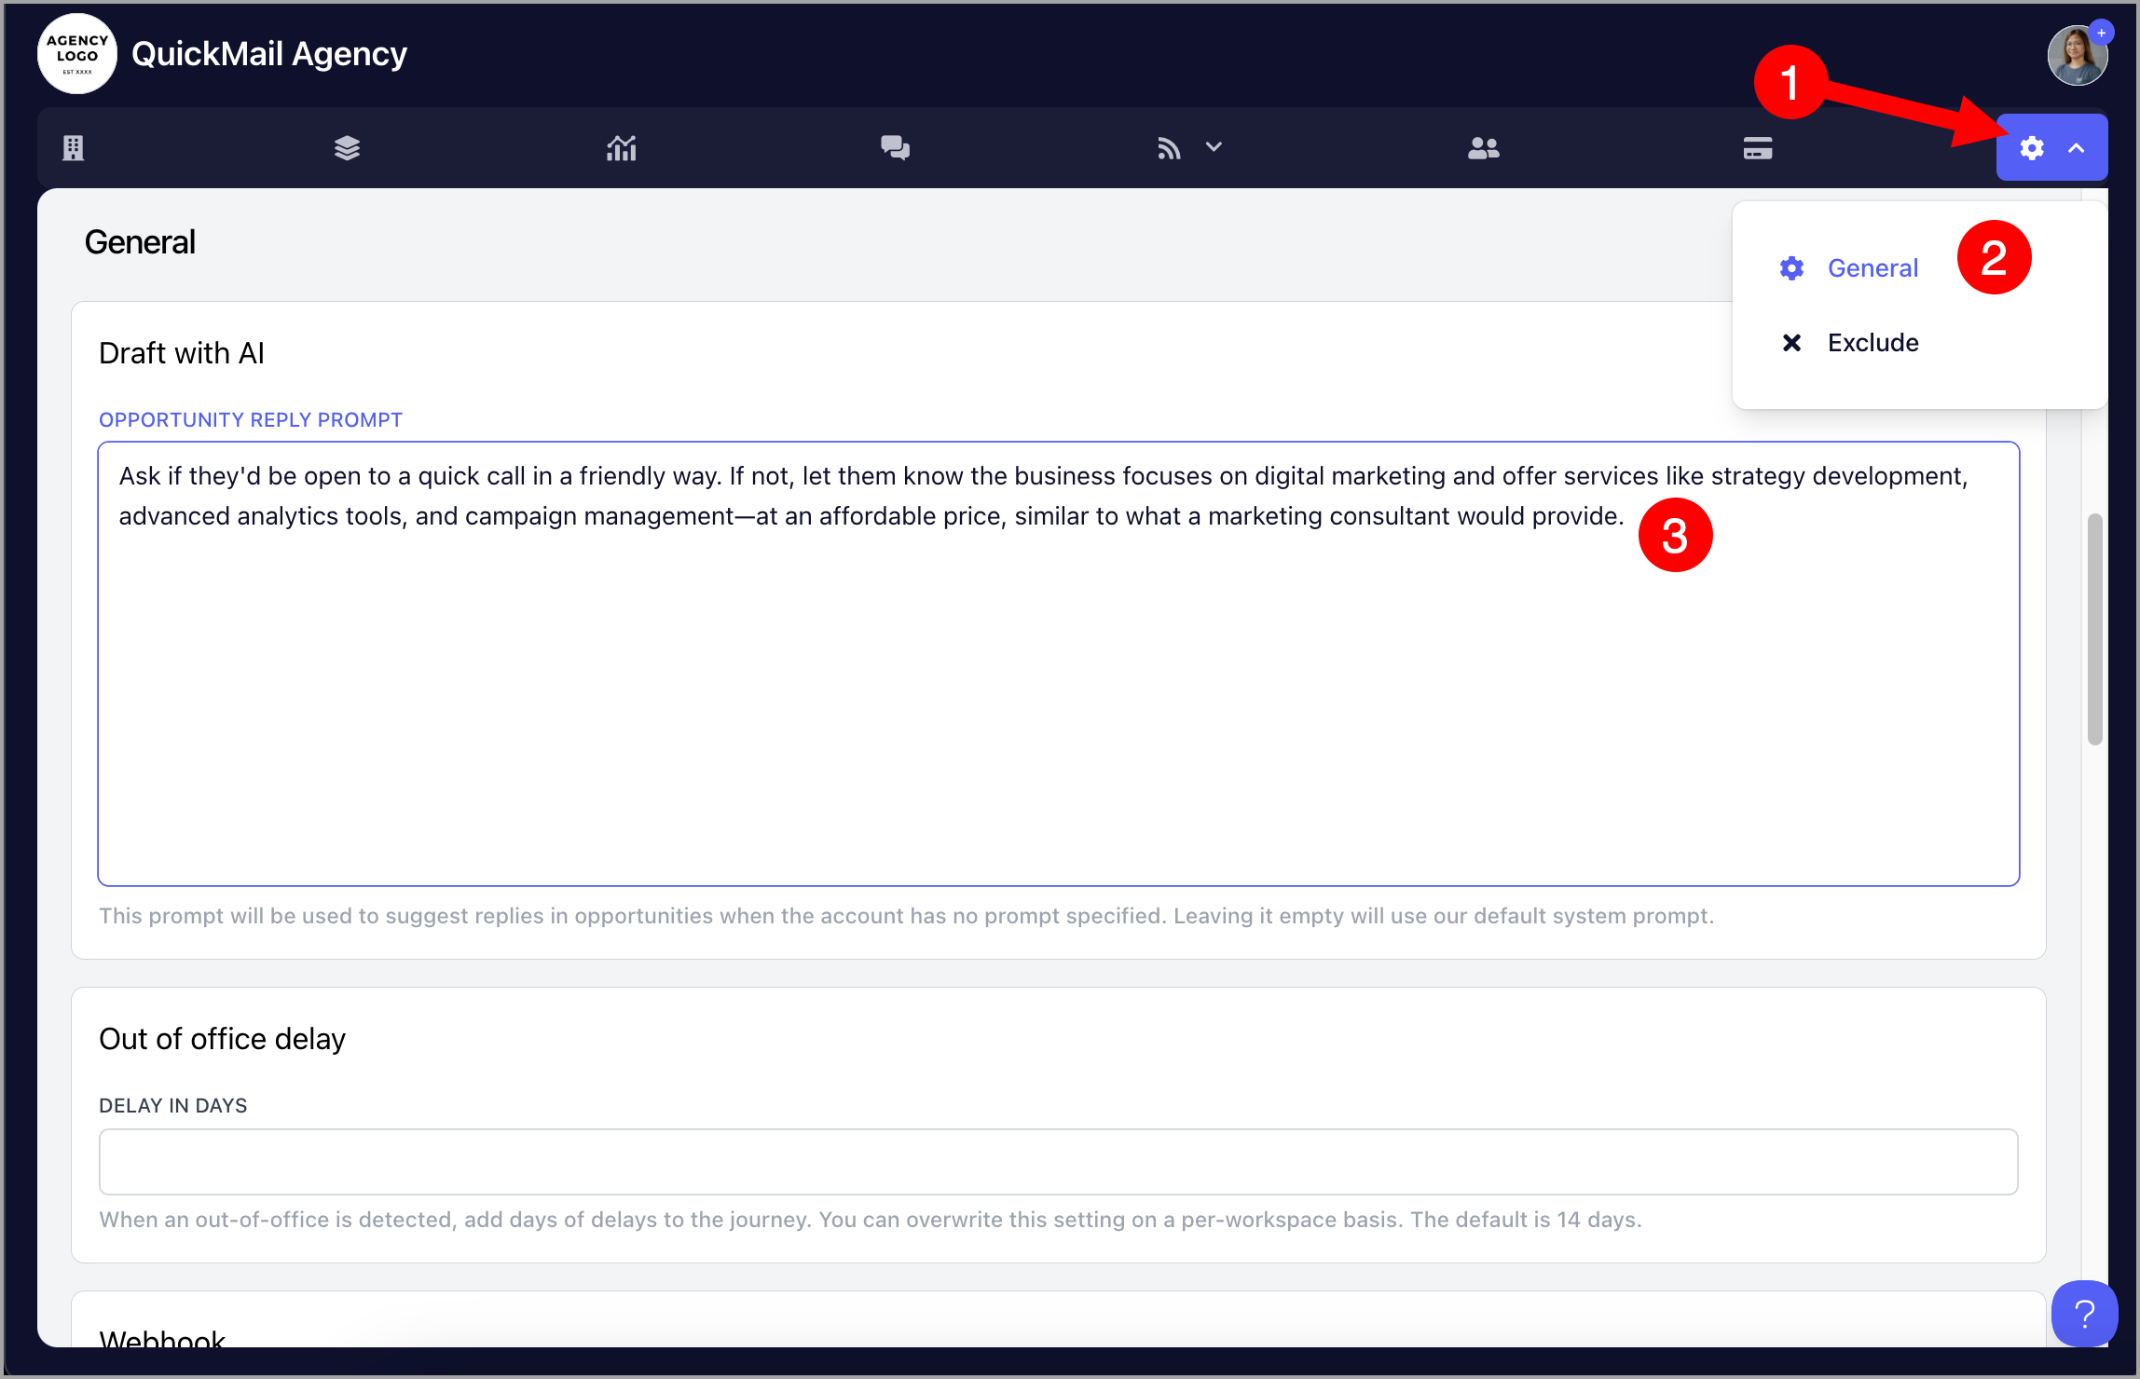2140x1379 pixels.
Task: Open the analytics chart icon in navbar
Action: click(621, 148)
